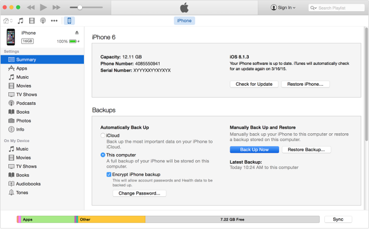Select Summary in Settings sidebar
This screenshot has height=229, width=369.
coord(42,59)
